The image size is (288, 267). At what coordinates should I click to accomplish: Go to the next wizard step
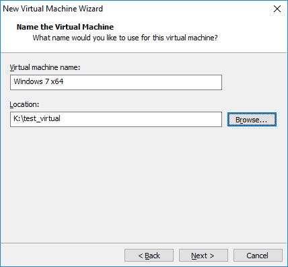(x=203, y=256)
